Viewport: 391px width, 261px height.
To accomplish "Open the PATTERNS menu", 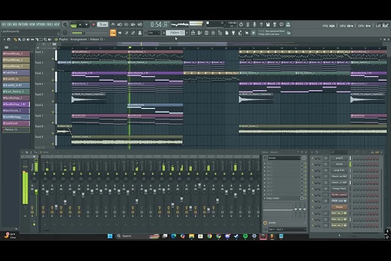I will click(23, 24).
